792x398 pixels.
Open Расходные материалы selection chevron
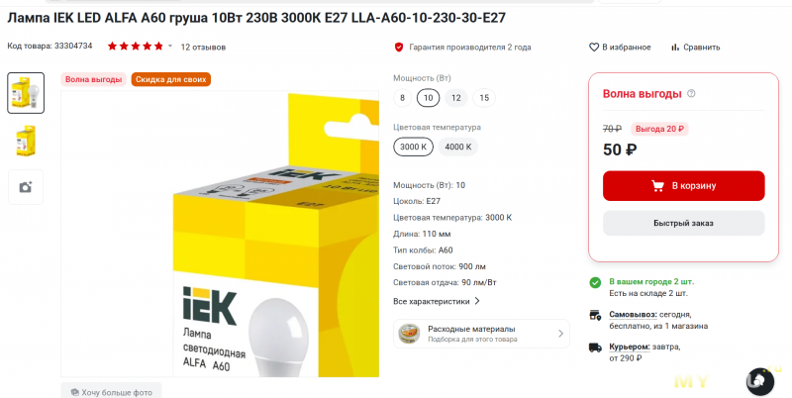click(x=560, y=334)
